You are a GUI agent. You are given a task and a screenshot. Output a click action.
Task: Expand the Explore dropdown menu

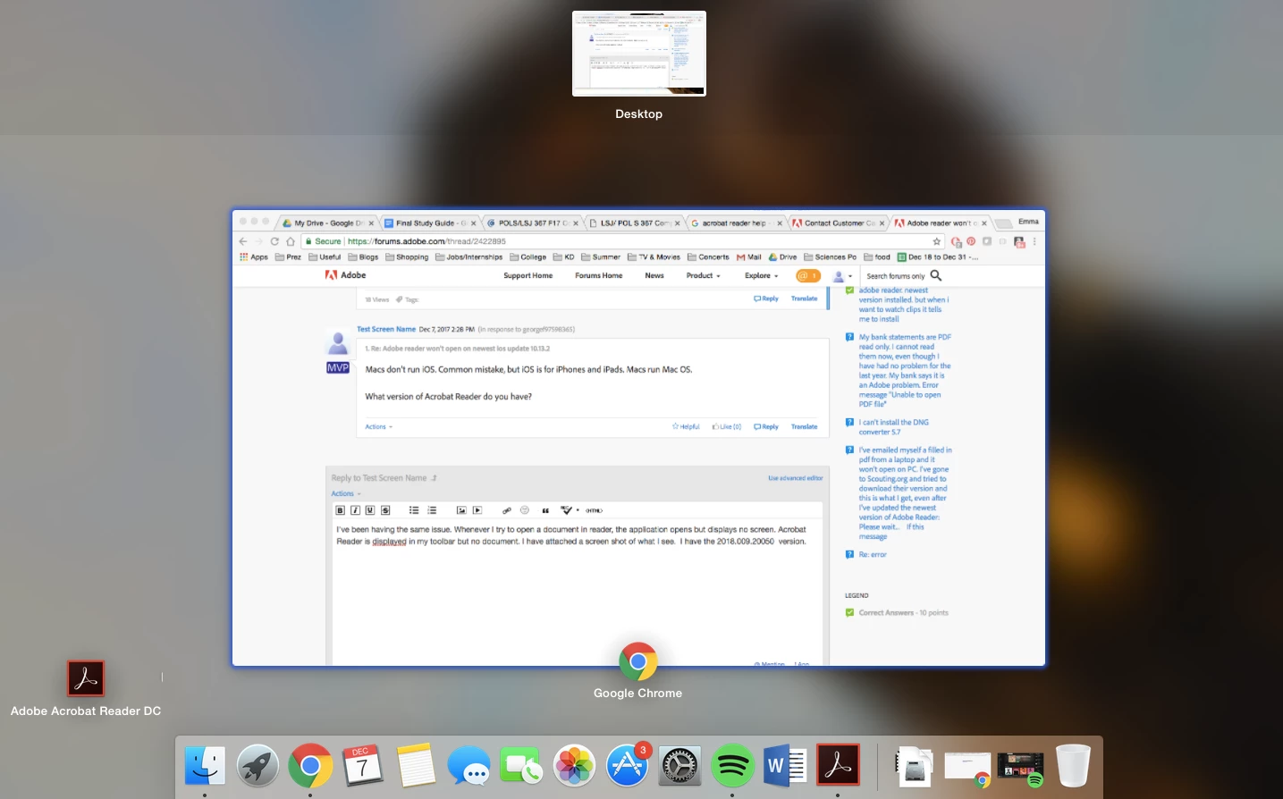761,275
